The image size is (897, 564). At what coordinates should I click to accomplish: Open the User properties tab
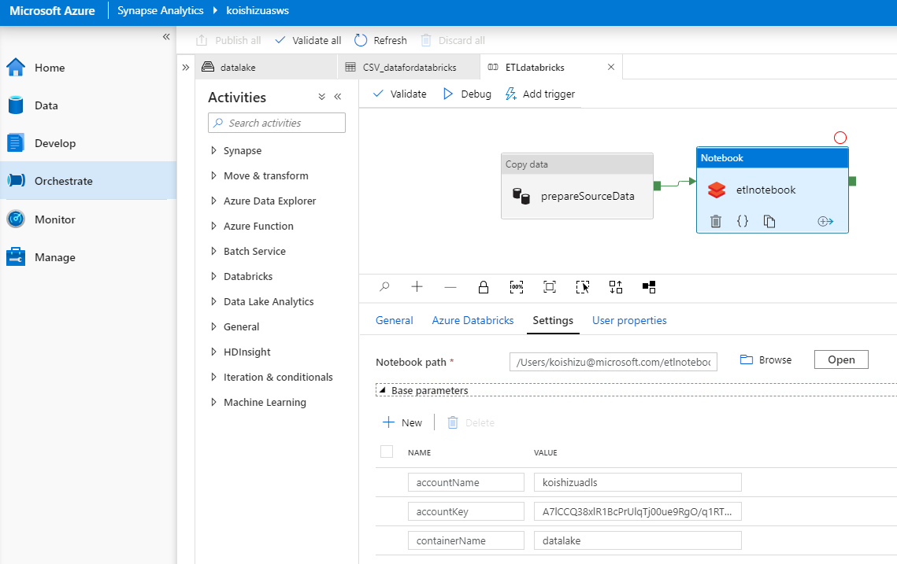(x=629, y=321)
